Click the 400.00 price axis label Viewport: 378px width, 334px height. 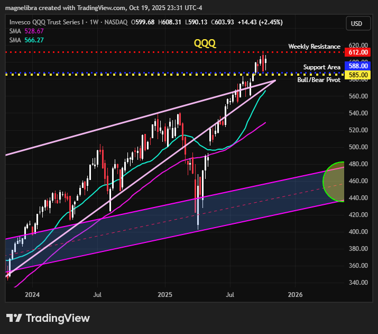tap(358, 232)
